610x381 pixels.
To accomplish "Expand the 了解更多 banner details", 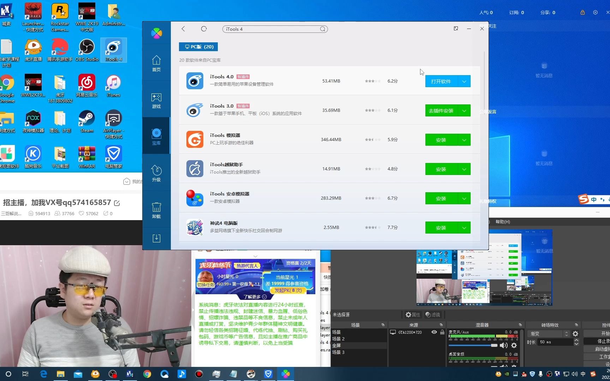I will click(255, 297).
